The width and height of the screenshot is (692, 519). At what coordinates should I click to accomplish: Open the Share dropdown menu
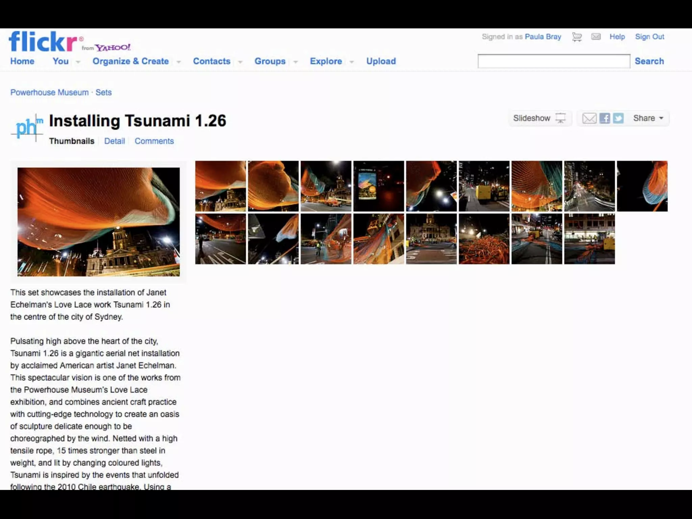[x=648, y=118]
